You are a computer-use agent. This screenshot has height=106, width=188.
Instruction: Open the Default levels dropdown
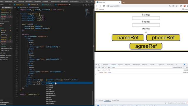pyautogui.click(x=177, y=67)
